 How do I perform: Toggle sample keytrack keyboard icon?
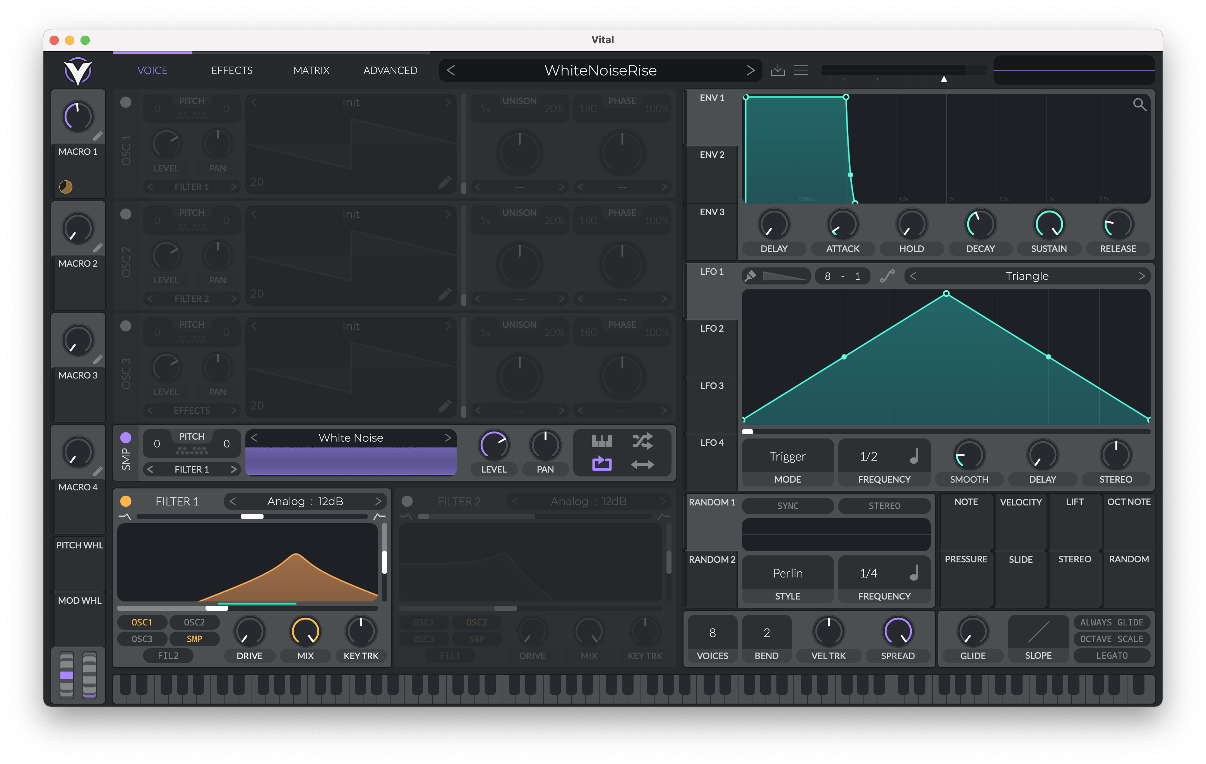click(601, 441)
